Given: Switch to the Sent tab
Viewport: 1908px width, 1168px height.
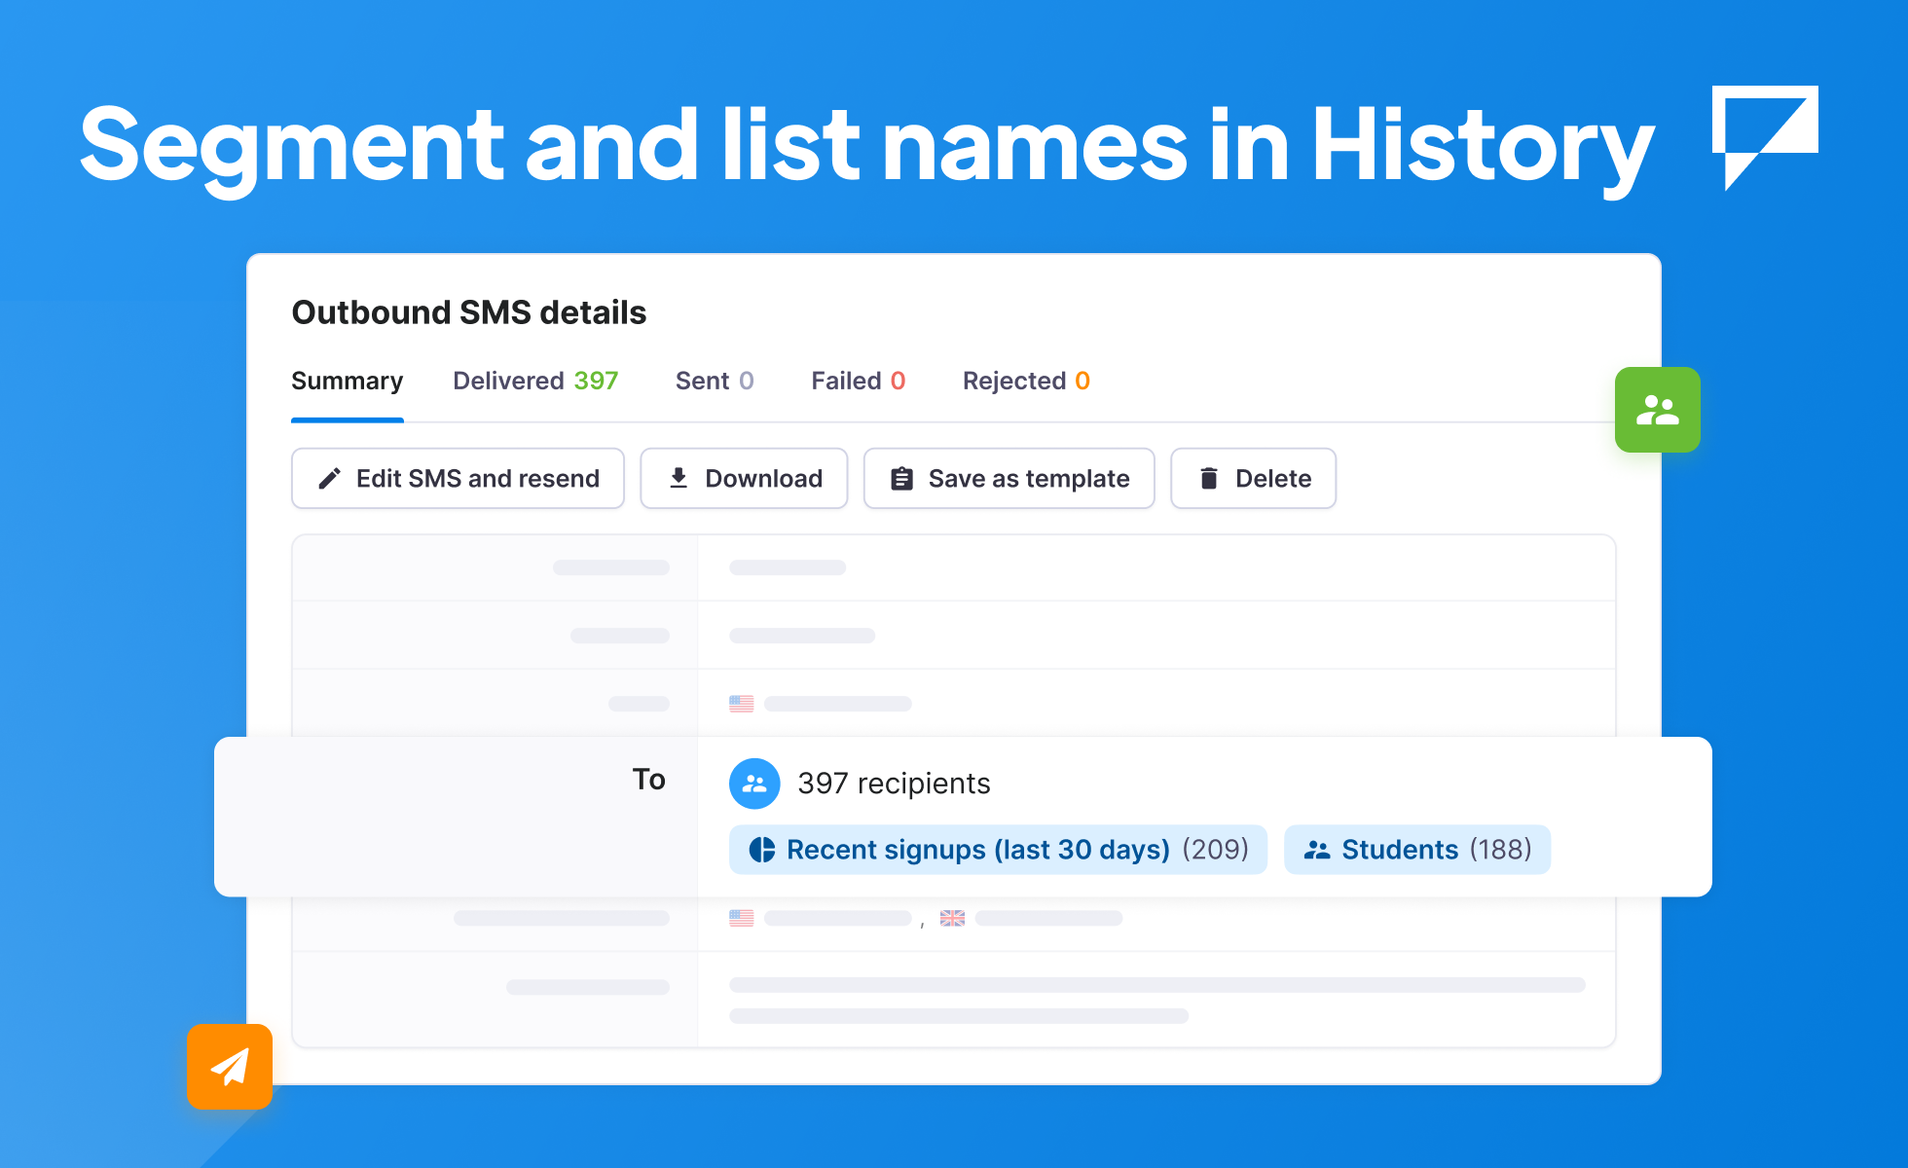Looking at the screenshot, I should tap(714, 381).
